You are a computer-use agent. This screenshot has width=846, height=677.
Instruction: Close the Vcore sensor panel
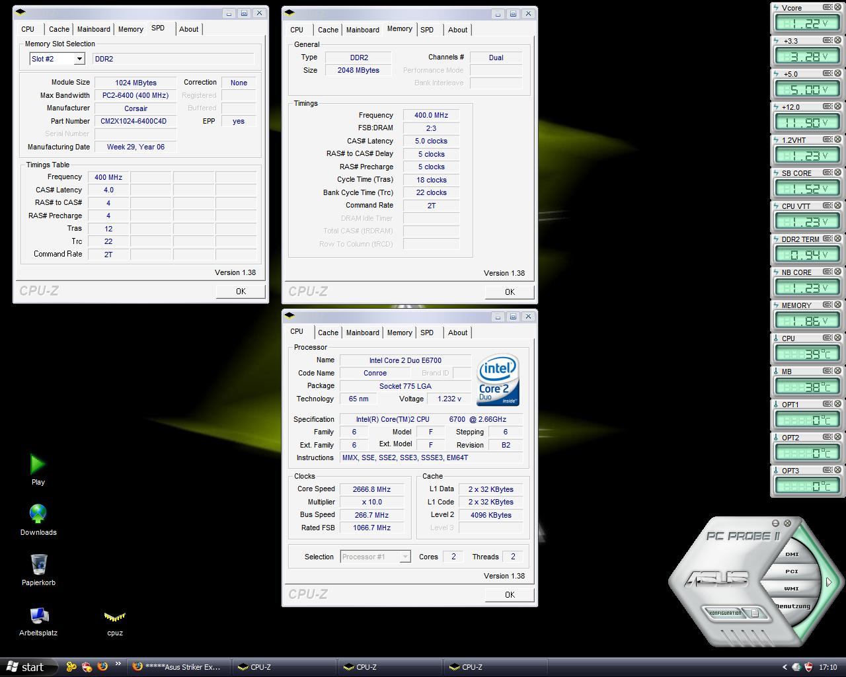pos(838,7)
